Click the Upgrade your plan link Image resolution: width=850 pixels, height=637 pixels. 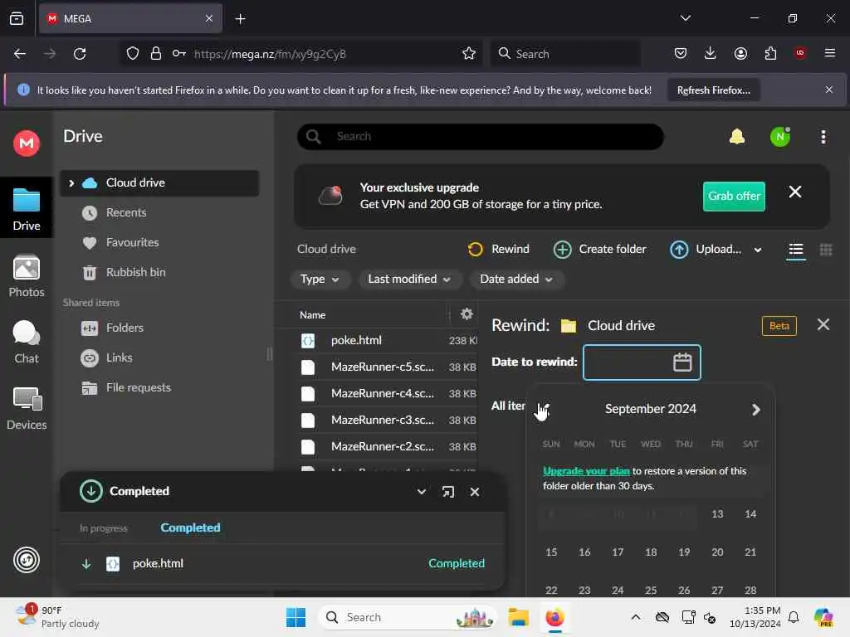586,471
